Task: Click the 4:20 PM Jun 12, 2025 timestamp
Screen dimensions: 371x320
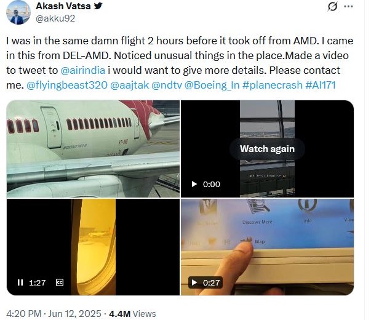Action: (54, 314)
